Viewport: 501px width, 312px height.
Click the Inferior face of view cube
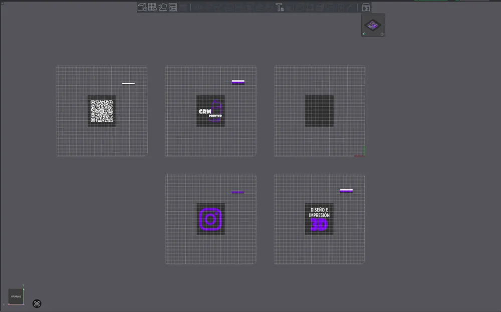coord(16,296)
